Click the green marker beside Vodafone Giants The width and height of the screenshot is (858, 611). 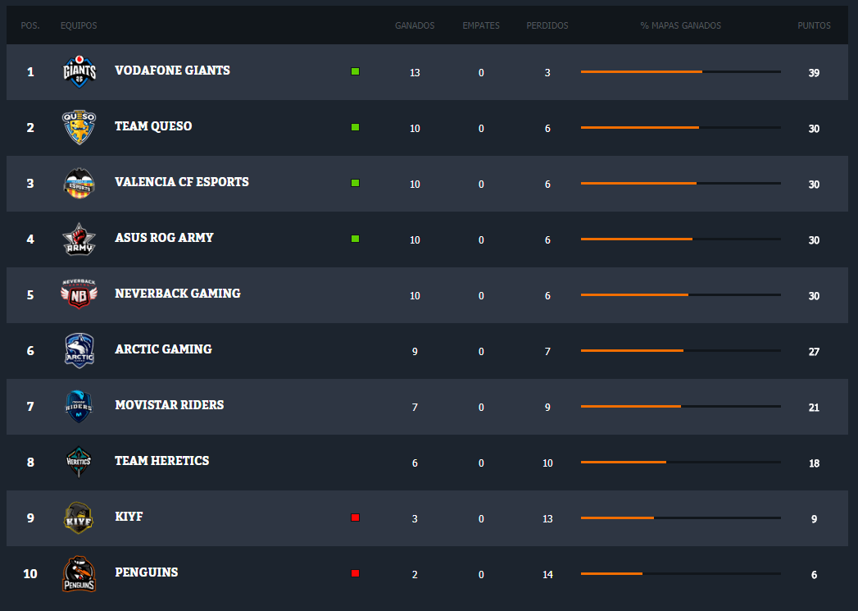pyautogui.click(x=355, y=71)
